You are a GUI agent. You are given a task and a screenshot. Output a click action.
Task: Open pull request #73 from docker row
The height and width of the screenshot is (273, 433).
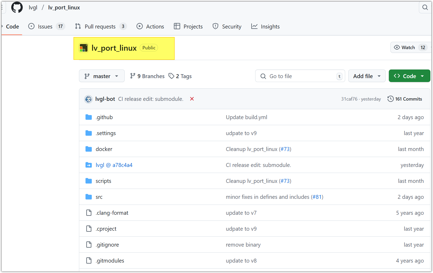coord(285,149)
